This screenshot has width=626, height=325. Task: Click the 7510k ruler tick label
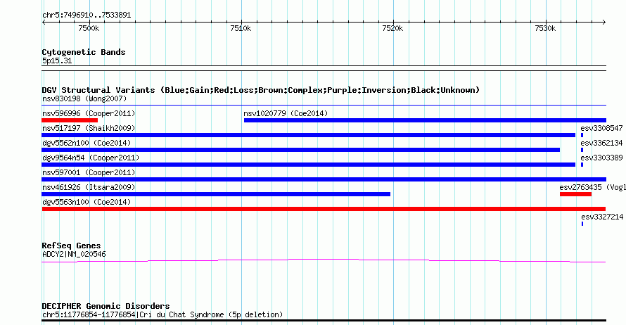tap(241, 28)
